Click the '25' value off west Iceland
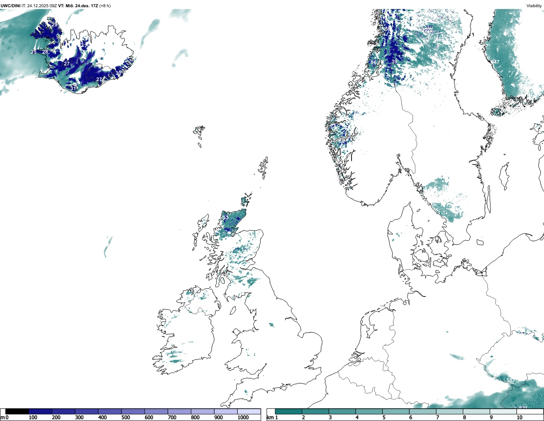544x421 pixels. coord(34,52)
